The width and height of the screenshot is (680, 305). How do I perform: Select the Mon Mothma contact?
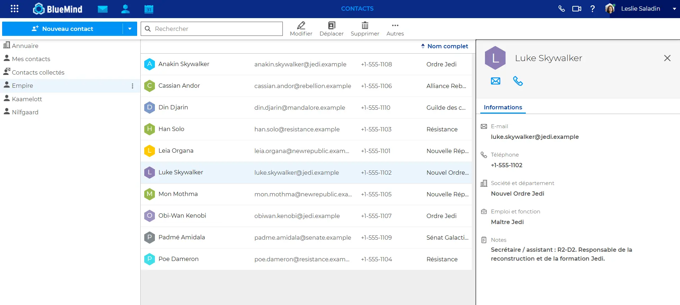306,194
